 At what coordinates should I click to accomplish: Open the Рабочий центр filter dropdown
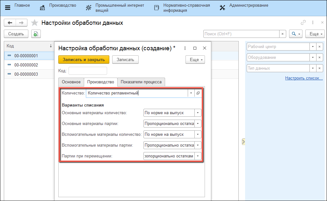pyautogui.click(x=313, y=47)
